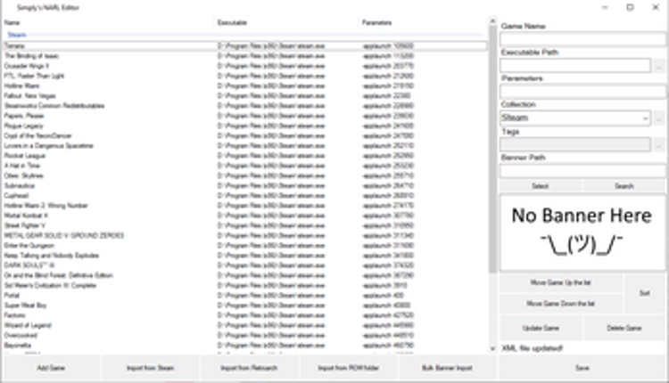Viewport: 669px width, 383px height.
Task: Select Crypt of the NecroDancer row
Action: coord(244,135)
